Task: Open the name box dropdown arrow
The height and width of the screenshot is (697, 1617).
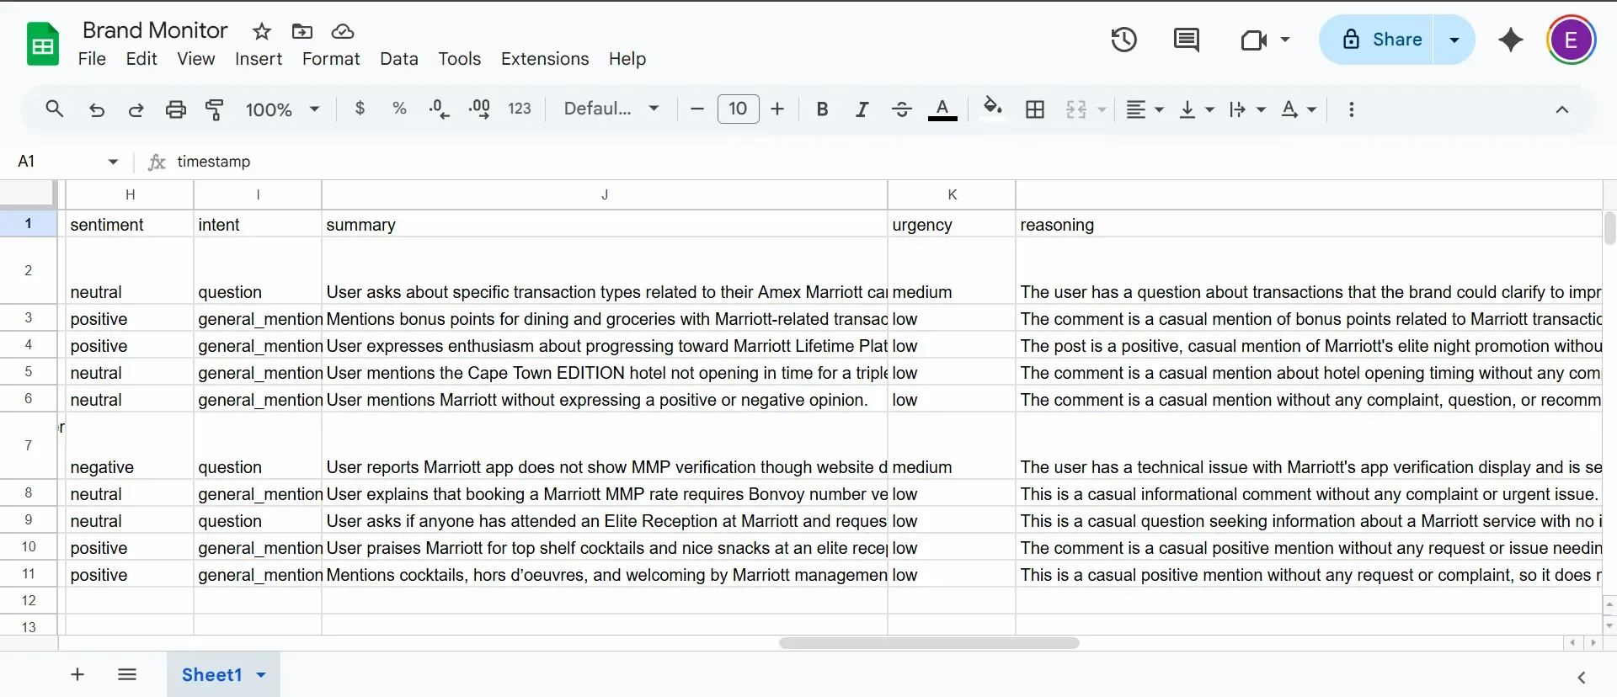Action: [113, 162]
